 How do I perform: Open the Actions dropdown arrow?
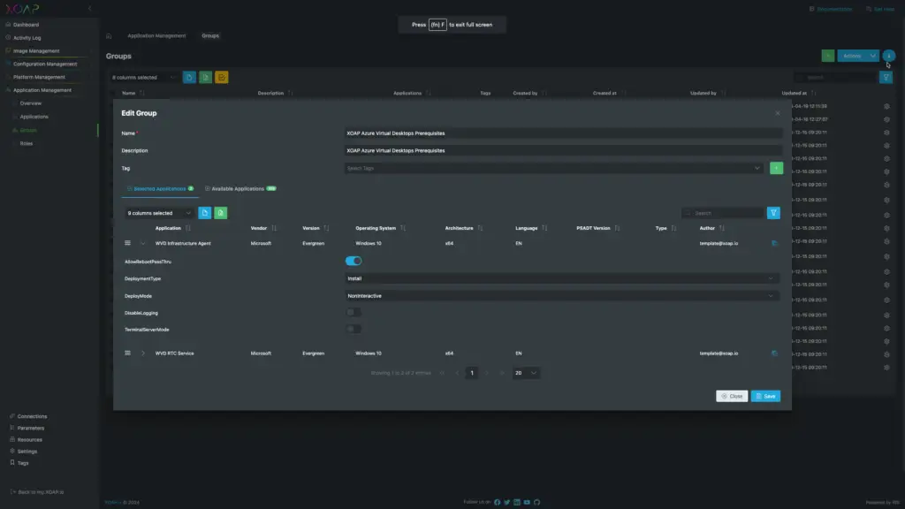point(872,56)
